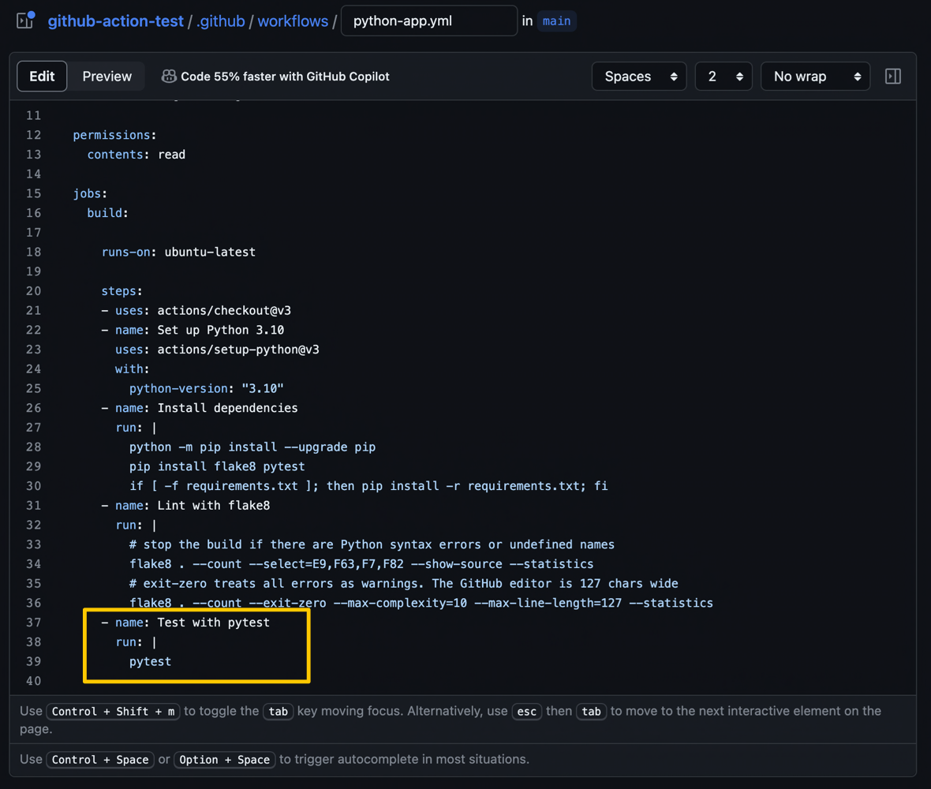The height and width of the screenshot is (789, 931).
Task: Click line number 11 in gutter
Action: tap(33, 115)
